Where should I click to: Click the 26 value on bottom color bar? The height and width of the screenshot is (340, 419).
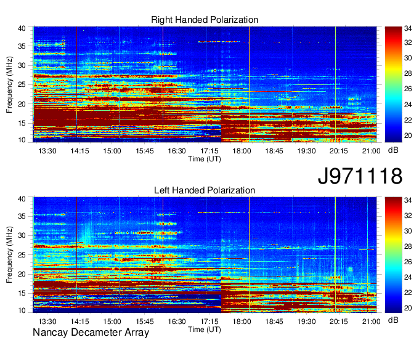point(408,262)
